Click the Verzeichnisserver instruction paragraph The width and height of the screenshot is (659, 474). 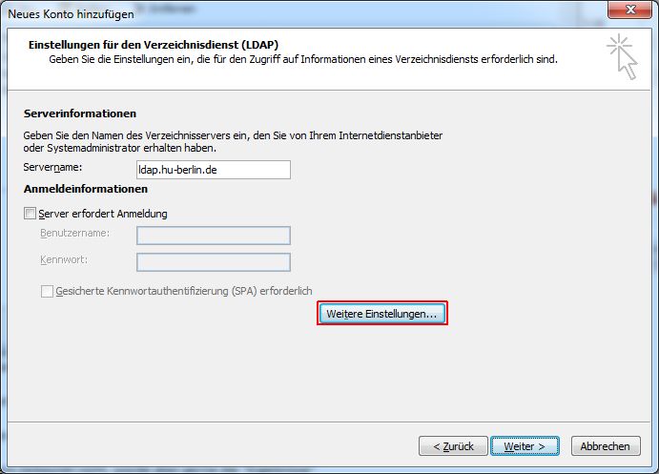click(x=233, y=142)
